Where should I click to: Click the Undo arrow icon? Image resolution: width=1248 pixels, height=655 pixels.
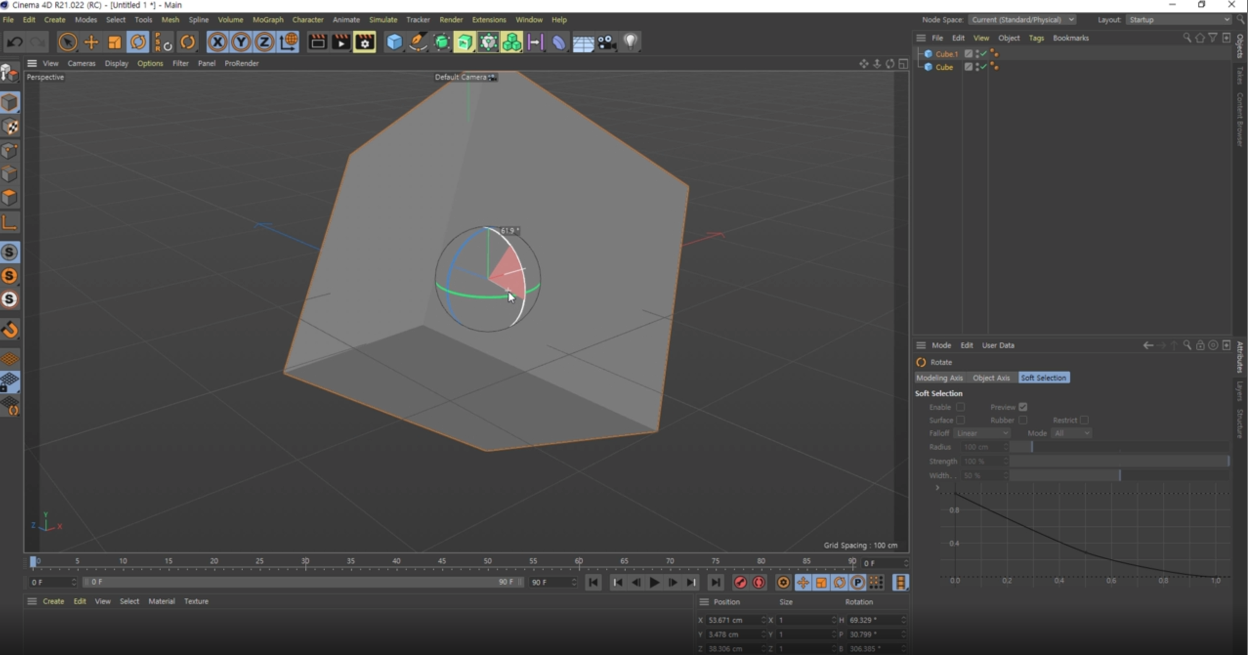click(15, 42)
